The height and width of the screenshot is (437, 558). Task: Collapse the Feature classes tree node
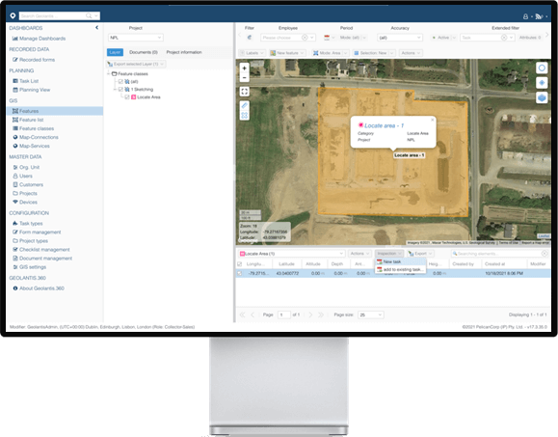pyautogui.click(x=109, y=73)
